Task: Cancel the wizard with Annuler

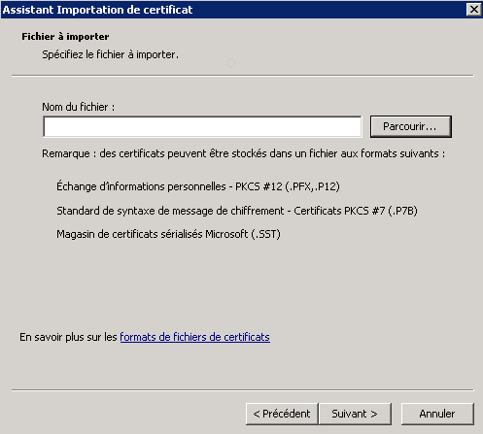Action: tap(437, 414)
